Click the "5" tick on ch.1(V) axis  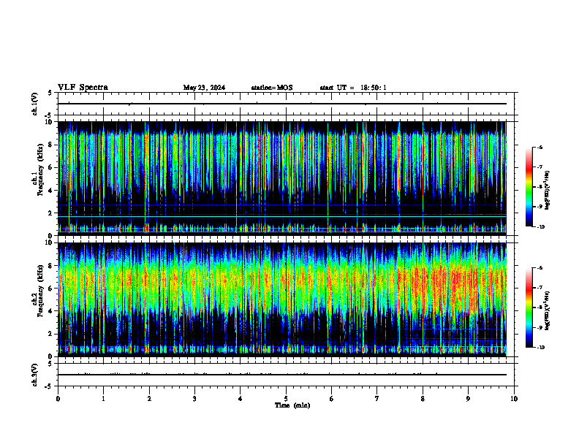tap(50, 93)
